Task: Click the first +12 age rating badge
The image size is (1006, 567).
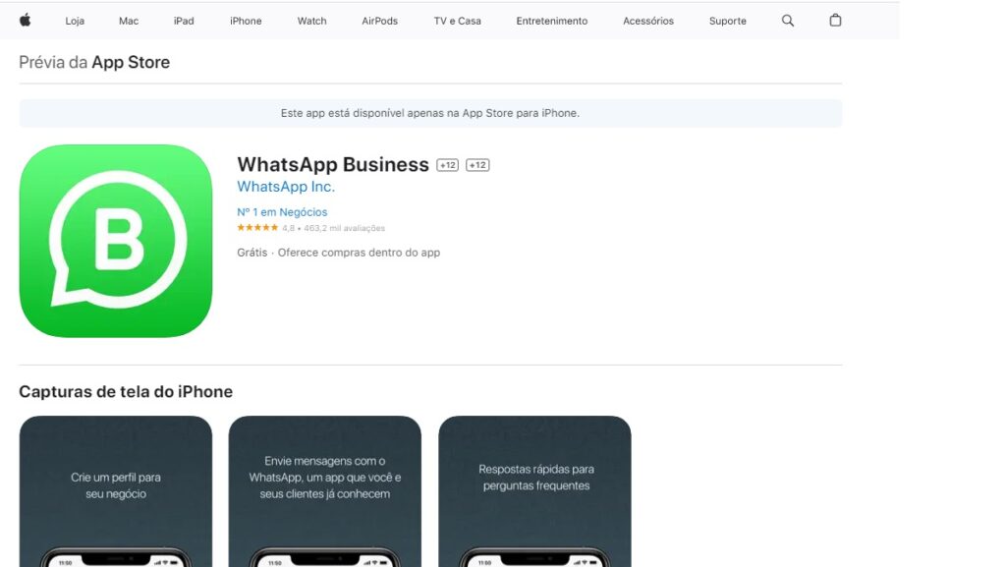Action: [447, 165]
